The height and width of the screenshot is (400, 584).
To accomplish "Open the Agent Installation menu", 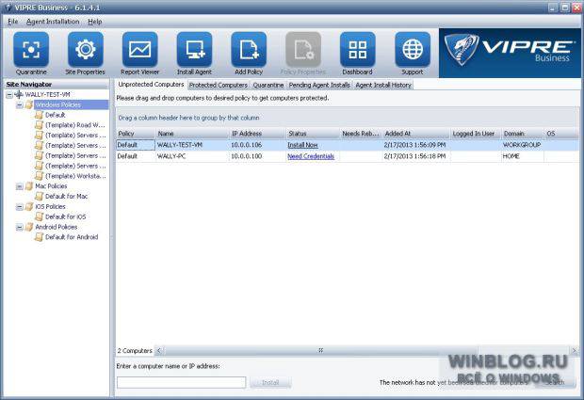I will [53, 22].
